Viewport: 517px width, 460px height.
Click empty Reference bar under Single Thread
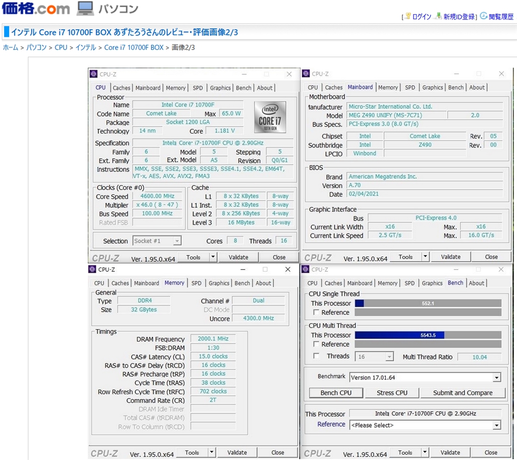point(428,312)
